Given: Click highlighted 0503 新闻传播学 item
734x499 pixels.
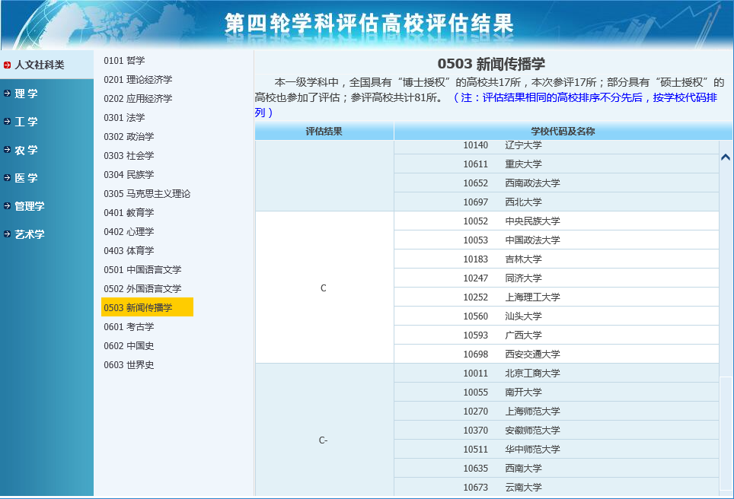Looking at the screenshot, I should click(x=147, y=307).
